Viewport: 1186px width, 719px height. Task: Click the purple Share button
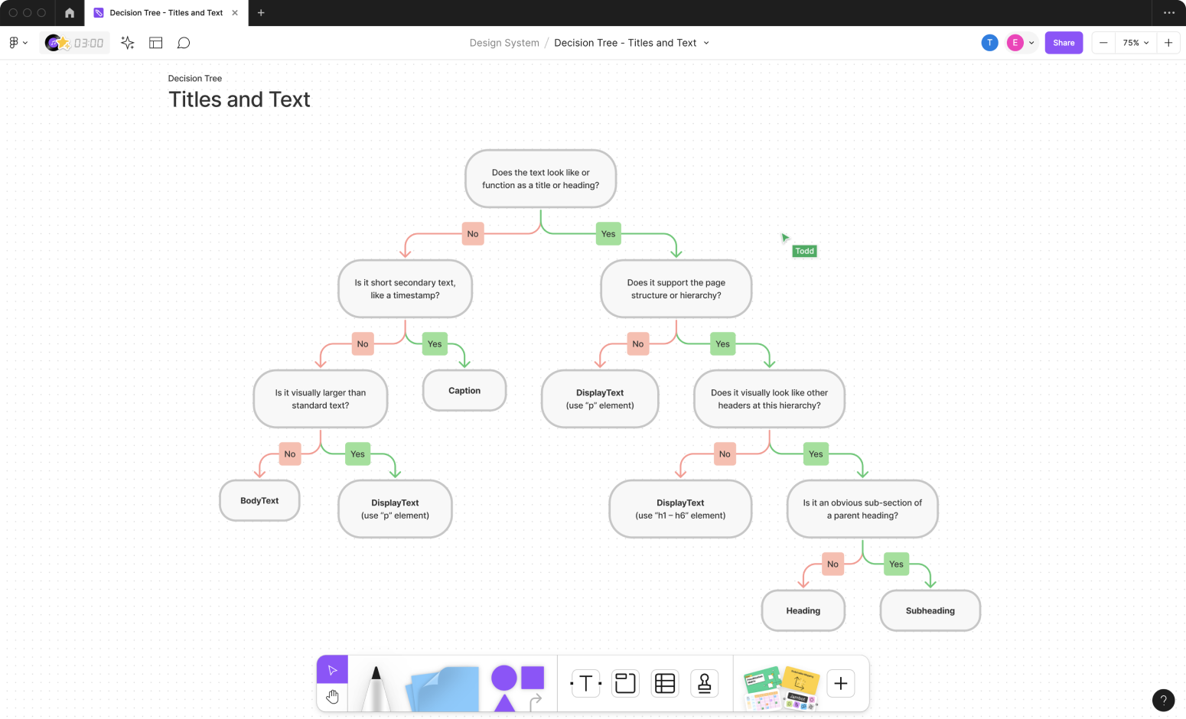coord(1064,43)
